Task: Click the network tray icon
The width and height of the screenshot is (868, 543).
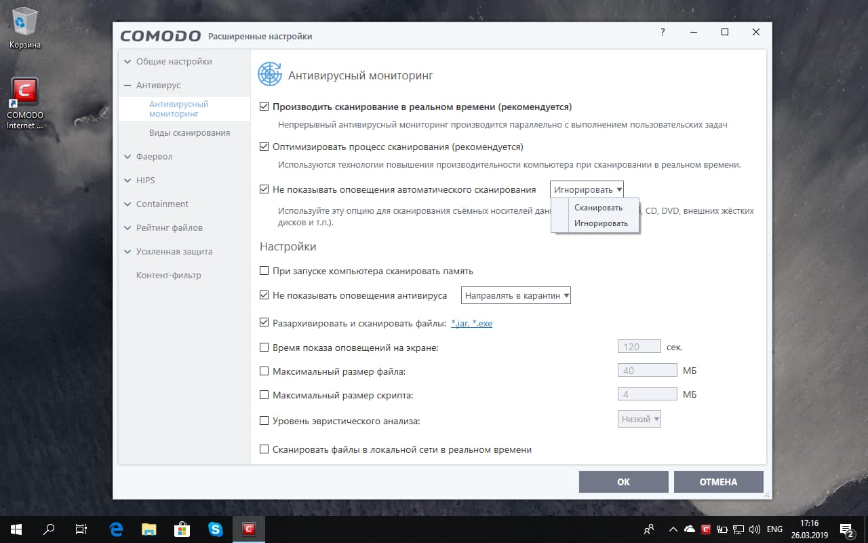Action: (738, 529)
